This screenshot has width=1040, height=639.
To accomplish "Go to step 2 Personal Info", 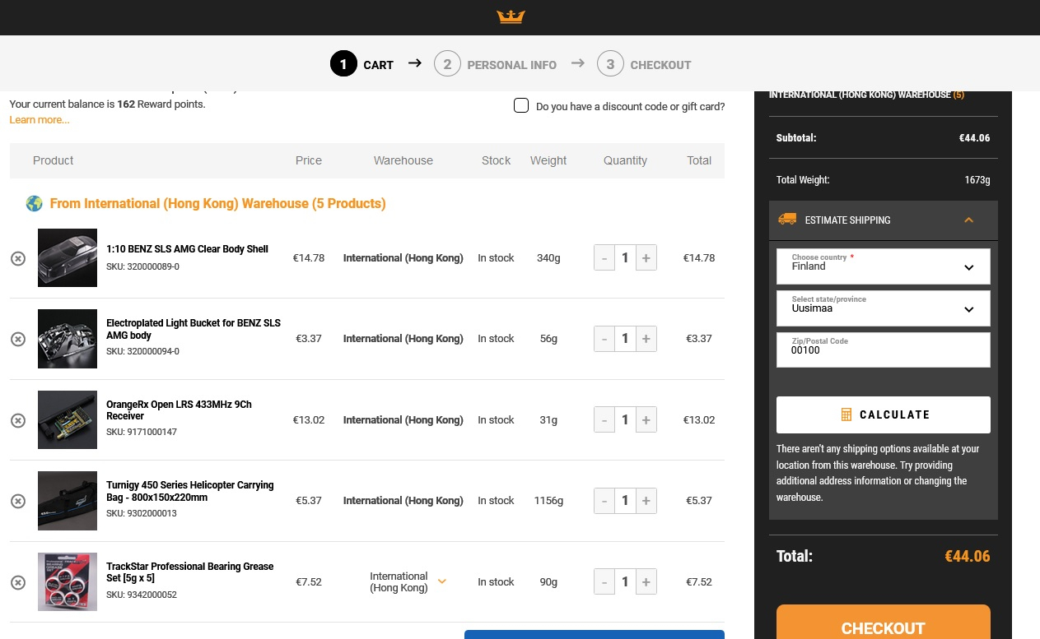I will coord(496,64).
